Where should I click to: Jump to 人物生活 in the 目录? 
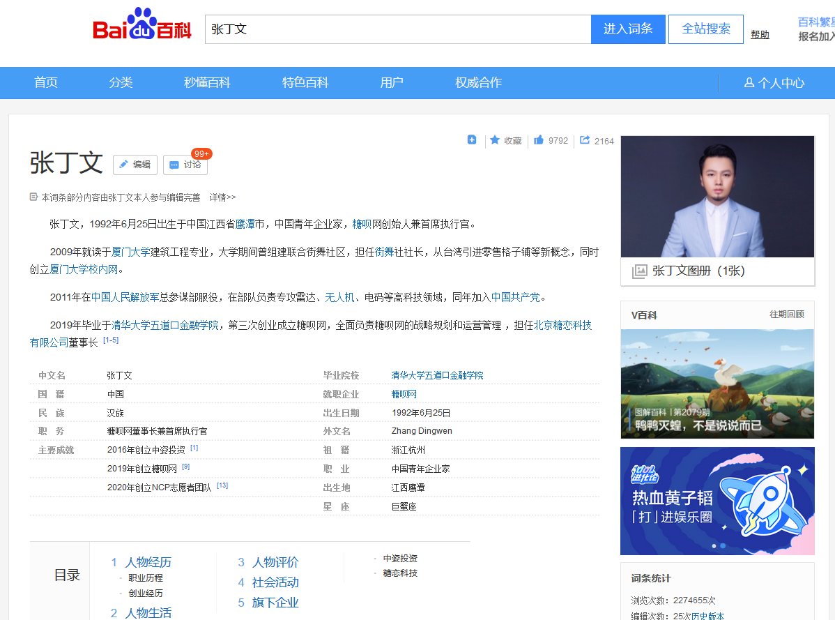[148, 613]
